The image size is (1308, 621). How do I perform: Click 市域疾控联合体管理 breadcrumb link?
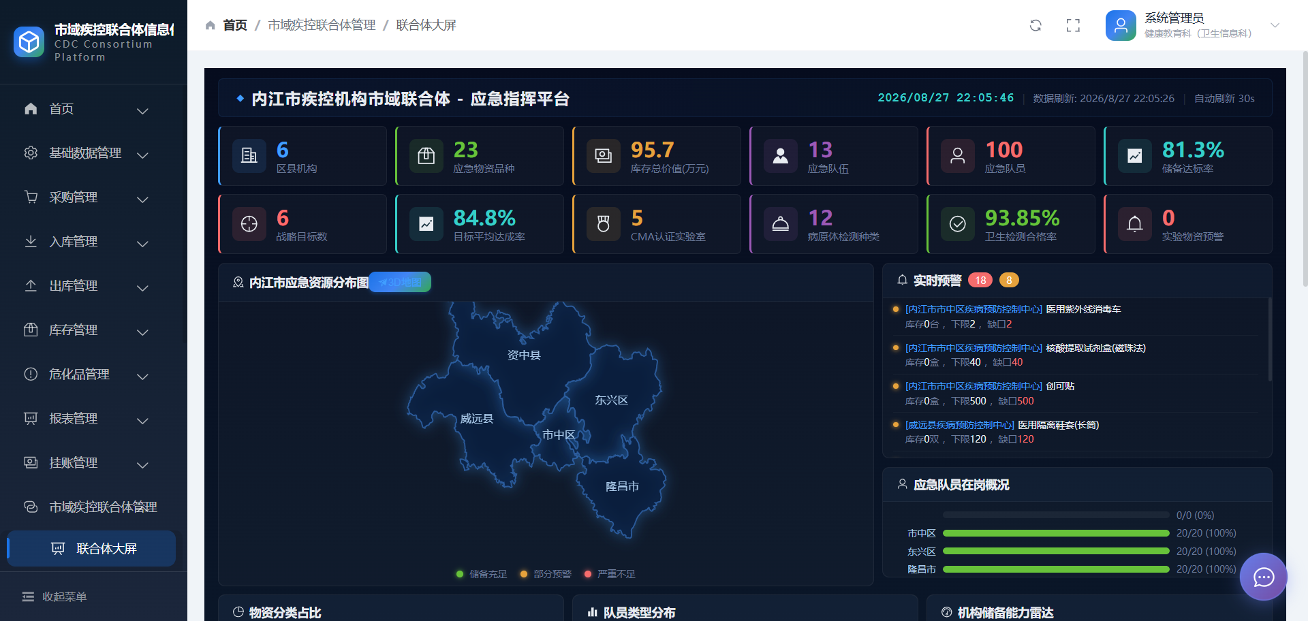coord(322,25)
